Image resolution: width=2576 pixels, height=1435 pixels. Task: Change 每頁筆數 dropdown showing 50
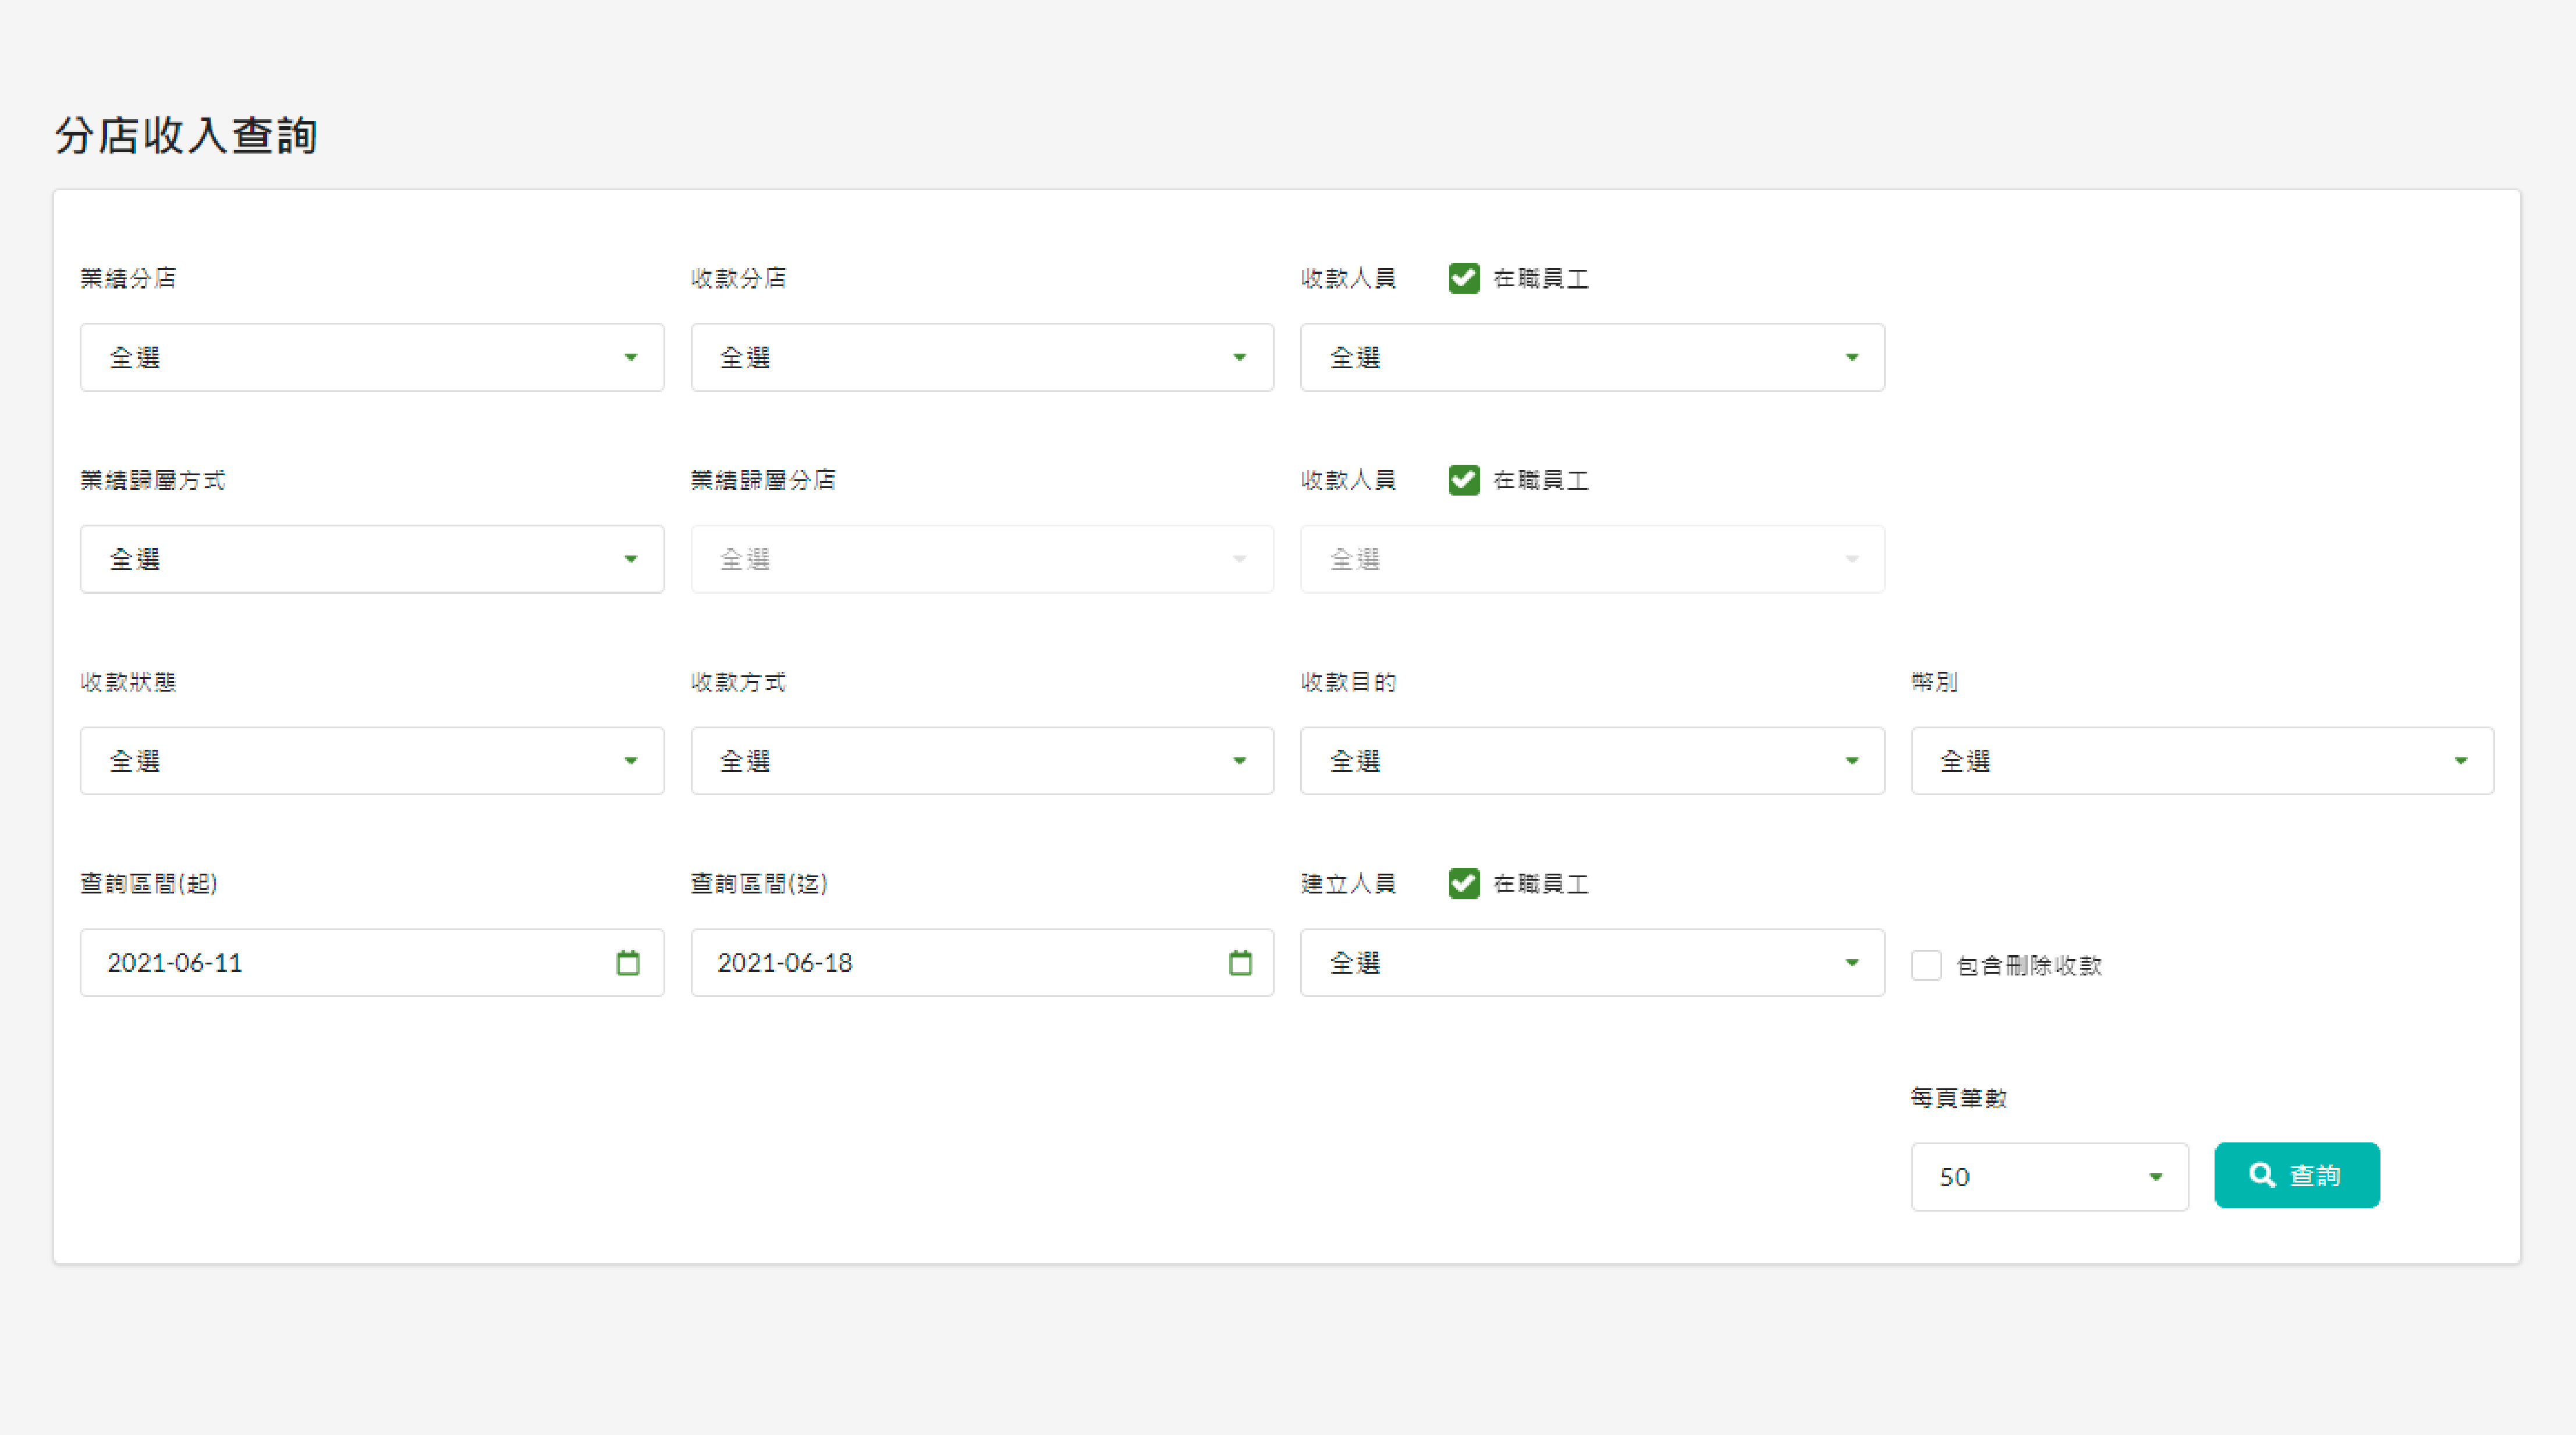point(2049,1177)
